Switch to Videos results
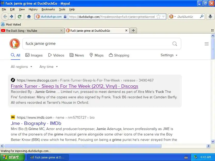 (x=56, y=55)
